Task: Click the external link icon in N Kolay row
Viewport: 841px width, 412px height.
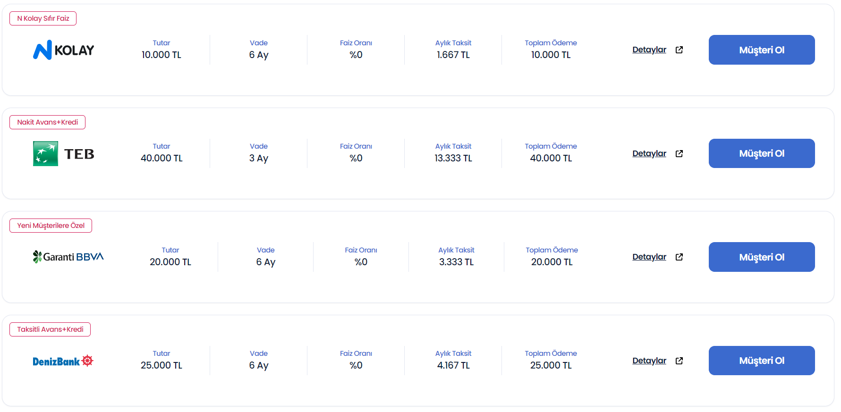Action: pos(679,50)
